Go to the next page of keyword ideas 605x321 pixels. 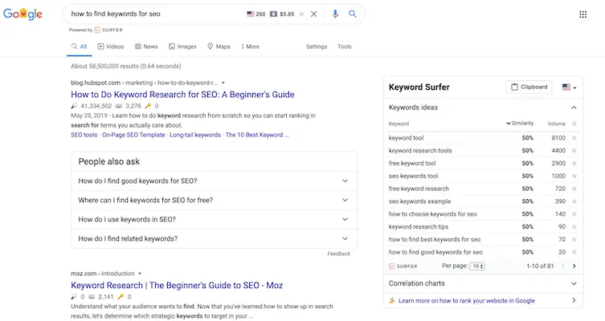[574, 266]
